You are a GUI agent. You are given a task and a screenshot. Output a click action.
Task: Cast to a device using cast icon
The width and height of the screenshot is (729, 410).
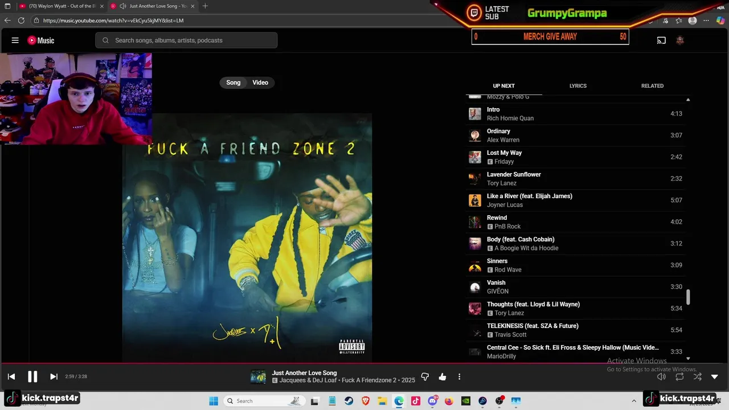661,40
